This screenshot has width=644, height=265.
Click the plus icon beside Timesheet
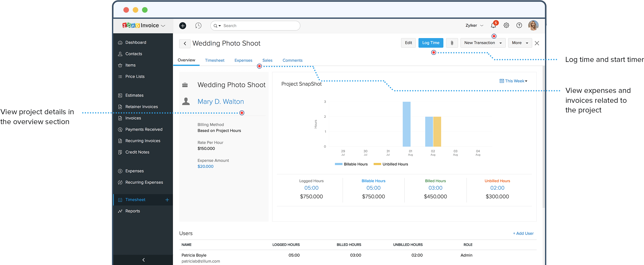(x=167, y=200)
